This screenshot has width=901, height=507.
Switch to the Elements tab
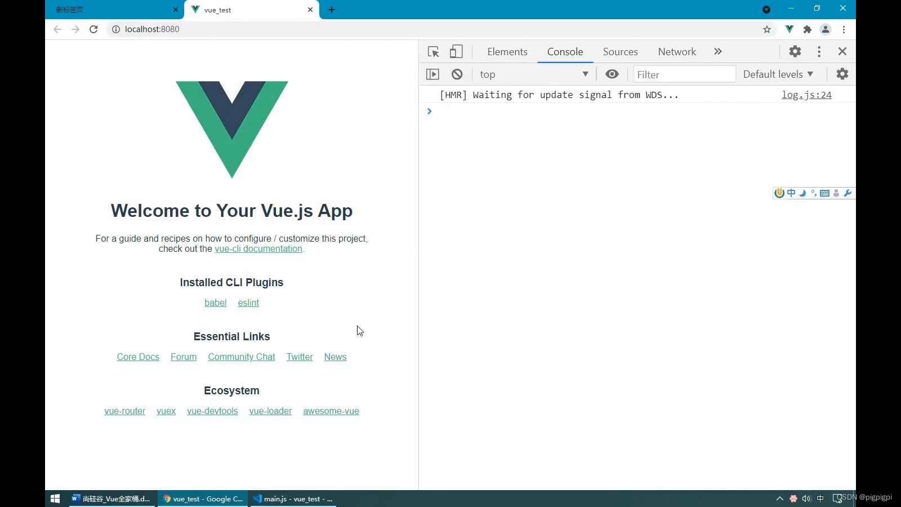(x=507, y=52)
